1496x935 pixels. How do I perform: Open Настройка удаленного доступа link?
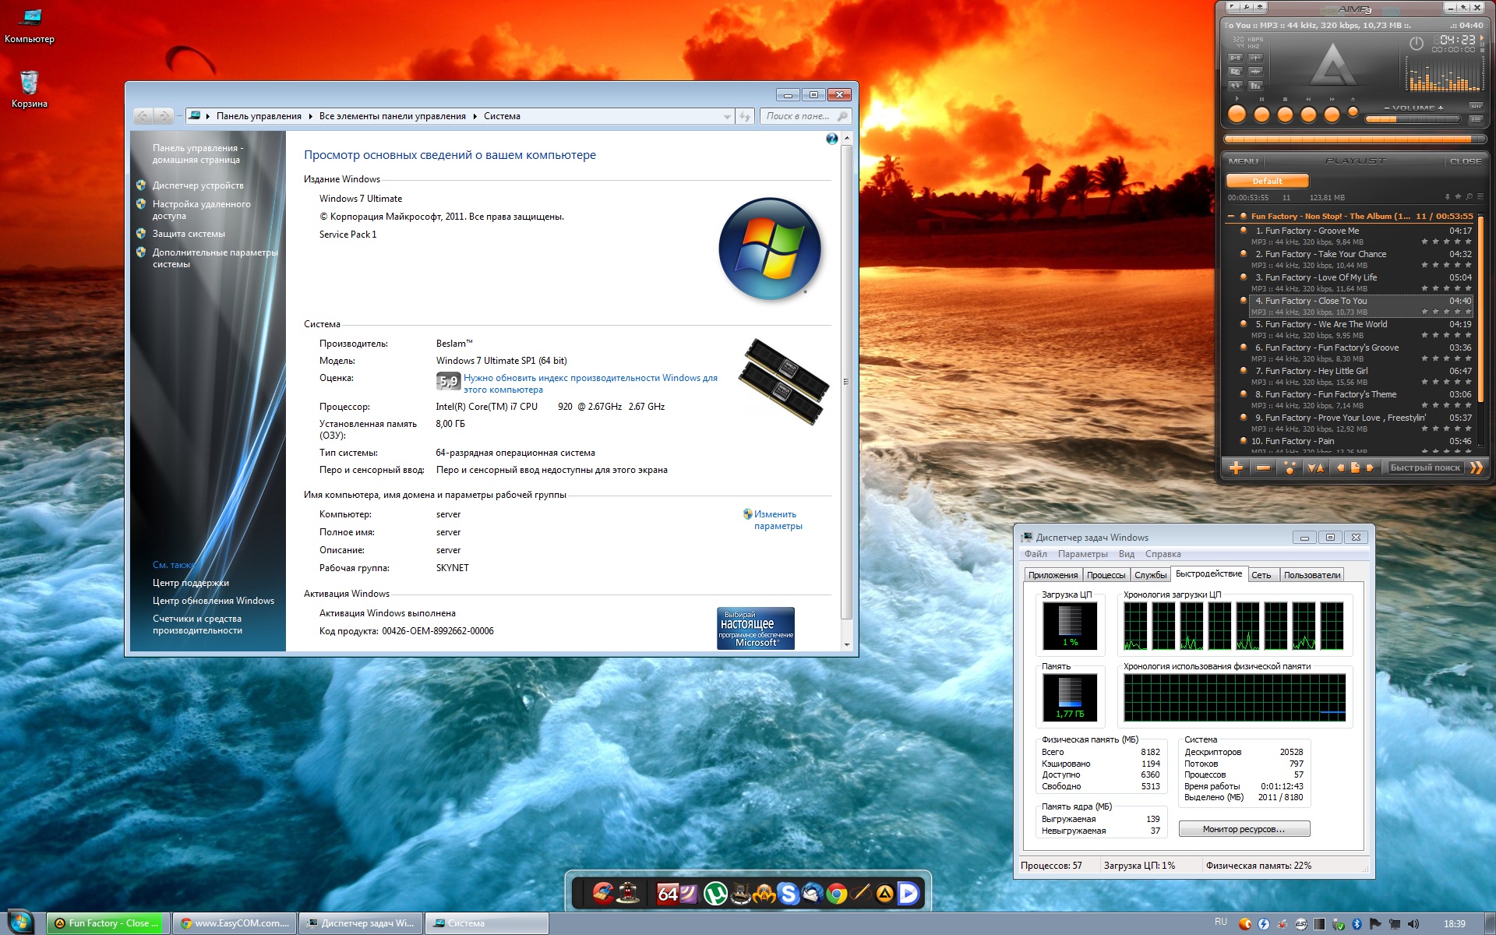(201, 210)
